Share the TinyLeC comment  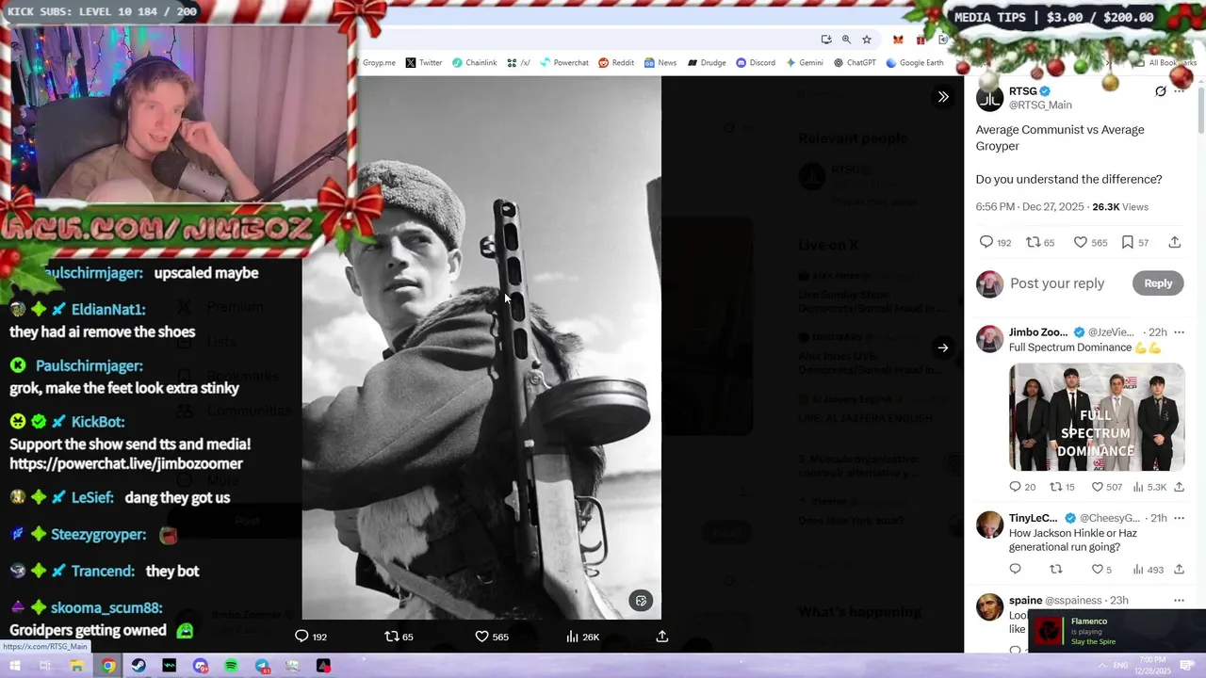(x=1179, y=569)
